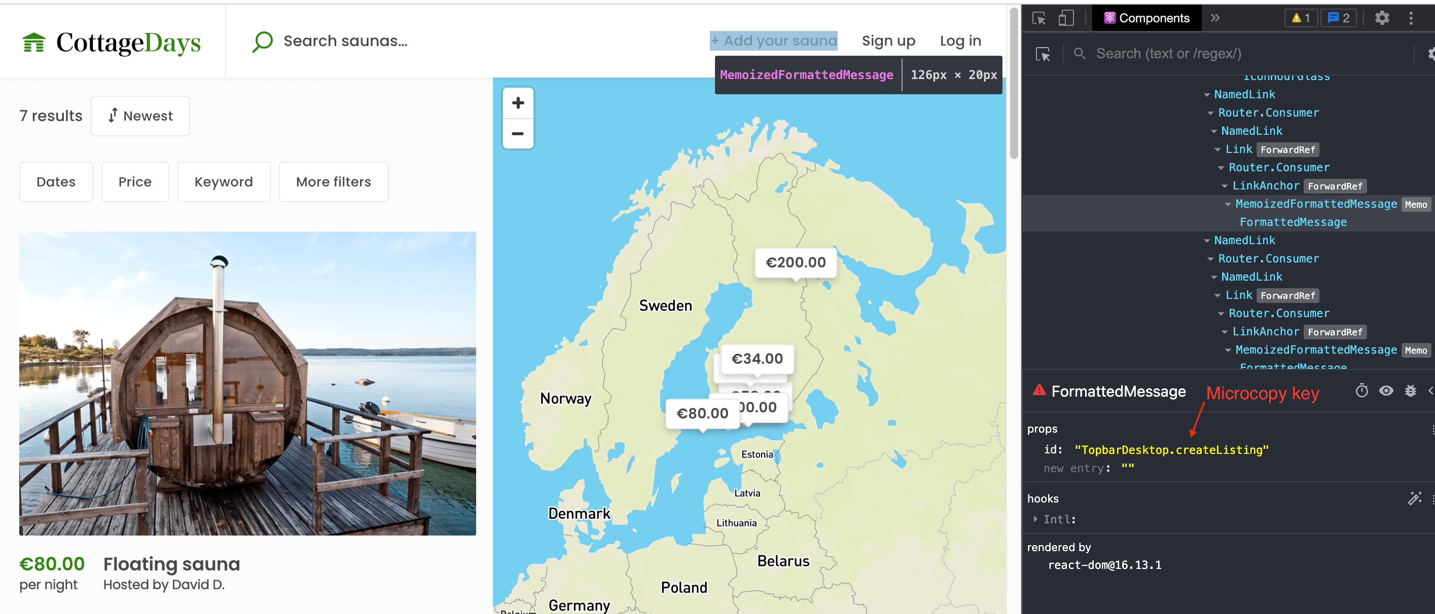Open the DevTools settings gear
Screen dimensions: 1435x614
[1382, 18]
